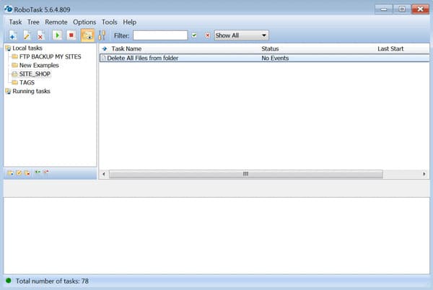Select the TAGS folder
Screen dimensions: 433x290
27,82
